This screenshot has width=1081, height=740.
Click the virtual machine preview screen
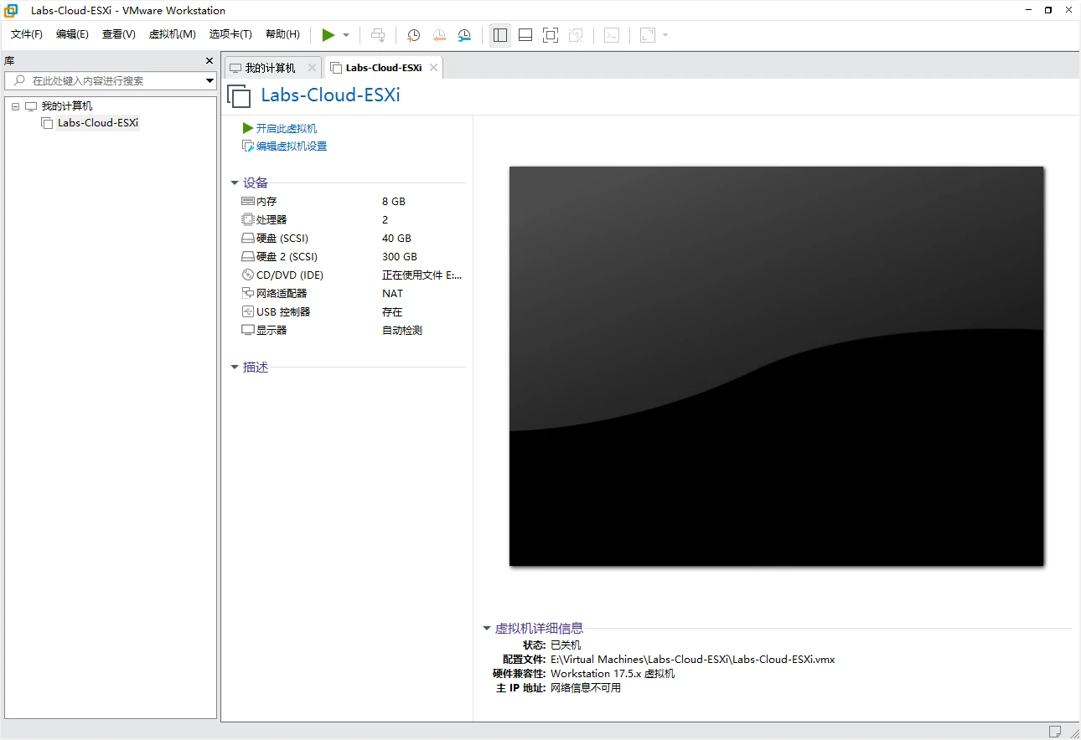(776, 366)
